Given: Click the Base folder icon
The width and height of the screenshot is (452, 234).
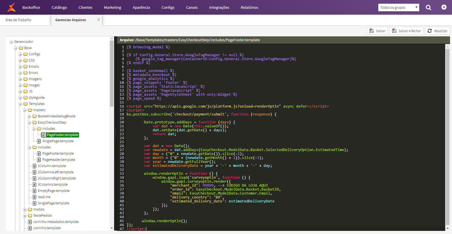Looking at the screenshot, I should [x=21, y=48].
